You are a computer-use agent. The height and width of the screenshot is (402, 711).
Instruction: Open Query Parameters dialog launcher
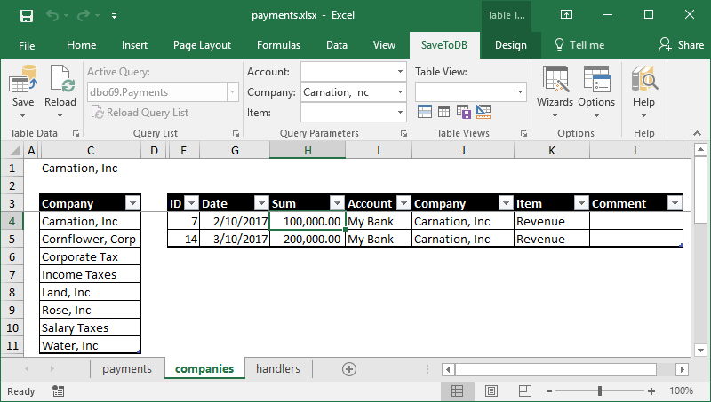(403, 133)
